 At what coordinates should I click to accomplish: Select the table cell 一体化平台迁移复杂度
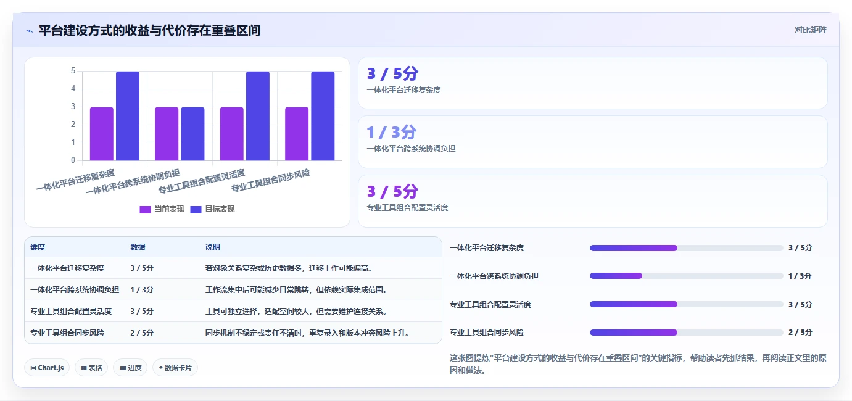coord(67,268)
